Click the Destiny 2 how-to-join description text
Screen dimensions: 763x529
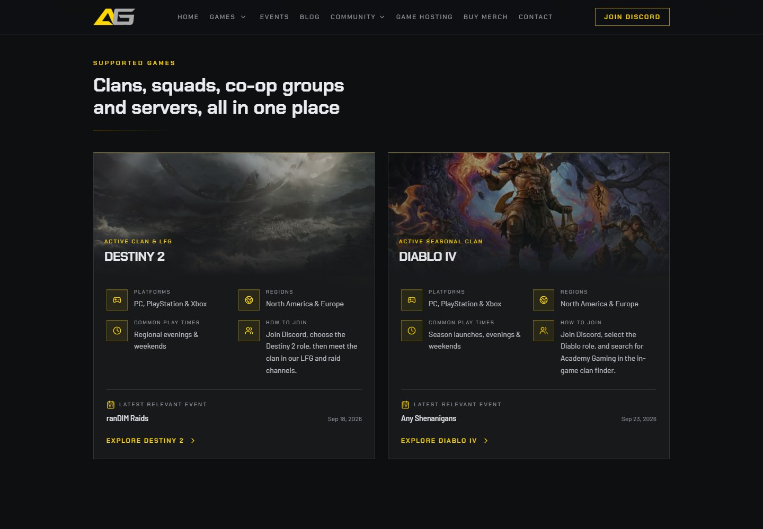312,353
